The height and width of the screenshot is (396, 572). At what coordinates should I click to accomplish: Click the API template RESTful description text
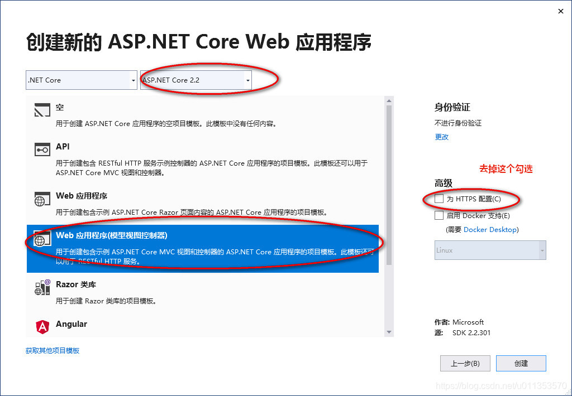point(212,167)
